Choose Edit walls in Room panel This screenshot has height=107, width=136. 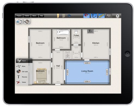22,72
